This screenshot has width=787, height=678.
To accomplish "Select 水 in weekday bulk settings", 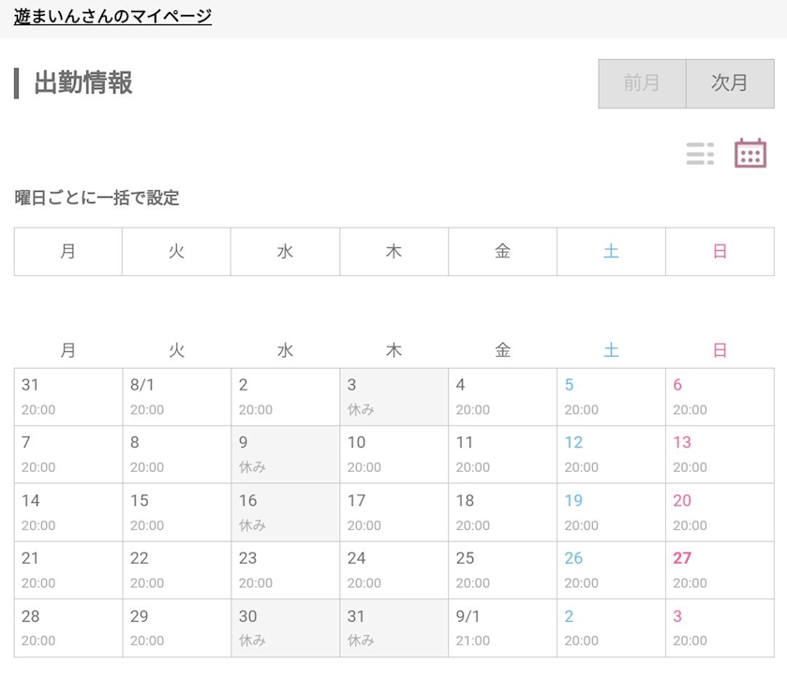I will (285, 251).
